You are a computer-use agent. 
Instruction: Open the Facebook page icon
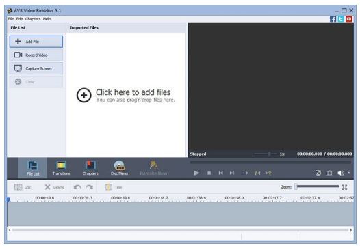[x=333, y=19]
